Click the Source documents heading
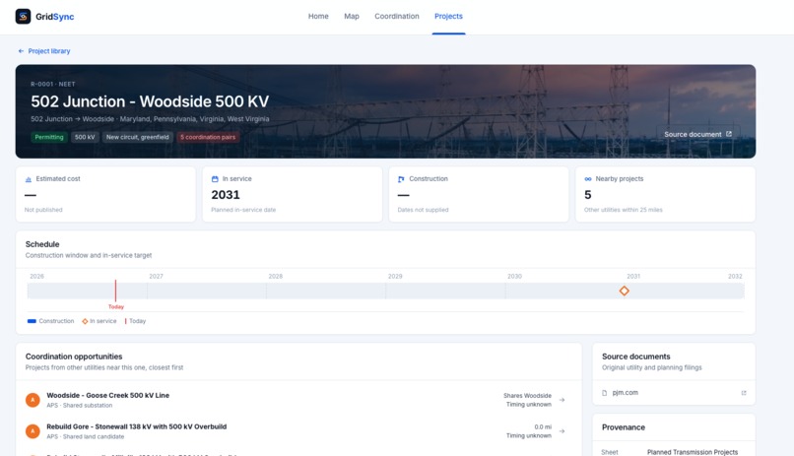Image resolution: width=794 pixels, height=456 pixels. coord(636,357)
